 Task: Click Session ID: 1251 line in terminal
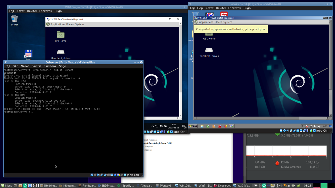point(15,81)
